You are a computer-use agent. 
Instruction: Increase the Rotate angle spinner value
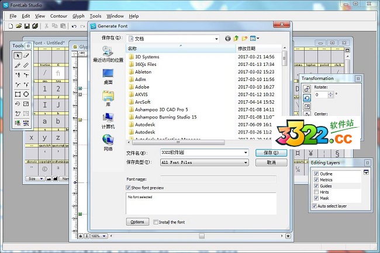click(x=330, y=93)
